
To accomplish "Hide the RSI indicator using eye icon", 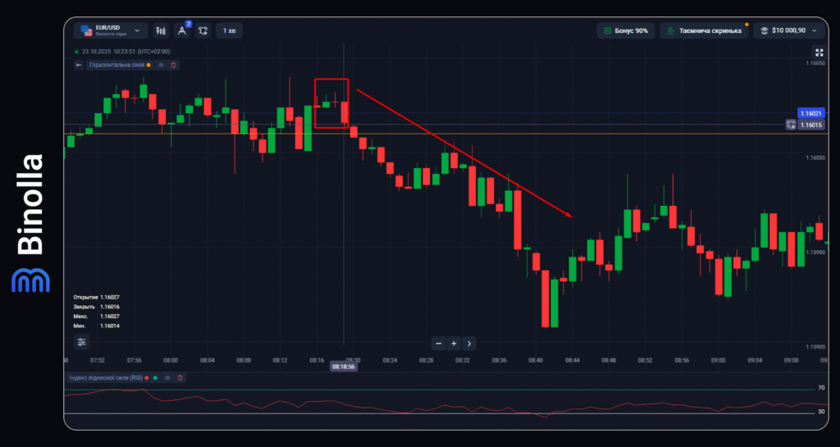I will (167, 377).
